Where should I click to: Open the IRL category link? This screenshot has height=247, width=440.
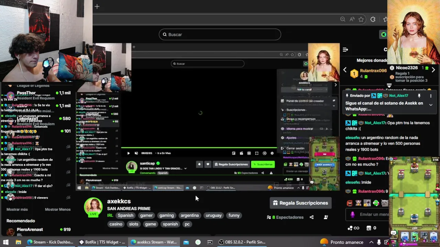click(110, 215)
